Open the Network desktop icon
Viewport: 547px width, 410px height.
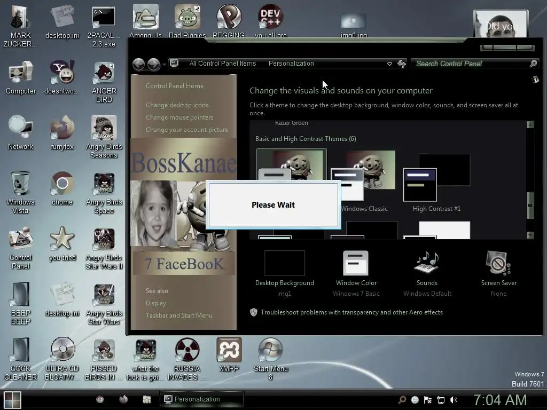21,133
